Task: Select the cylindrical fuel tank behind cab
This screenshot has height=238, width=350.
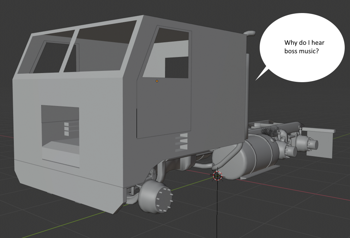Action: click(246, 156)
